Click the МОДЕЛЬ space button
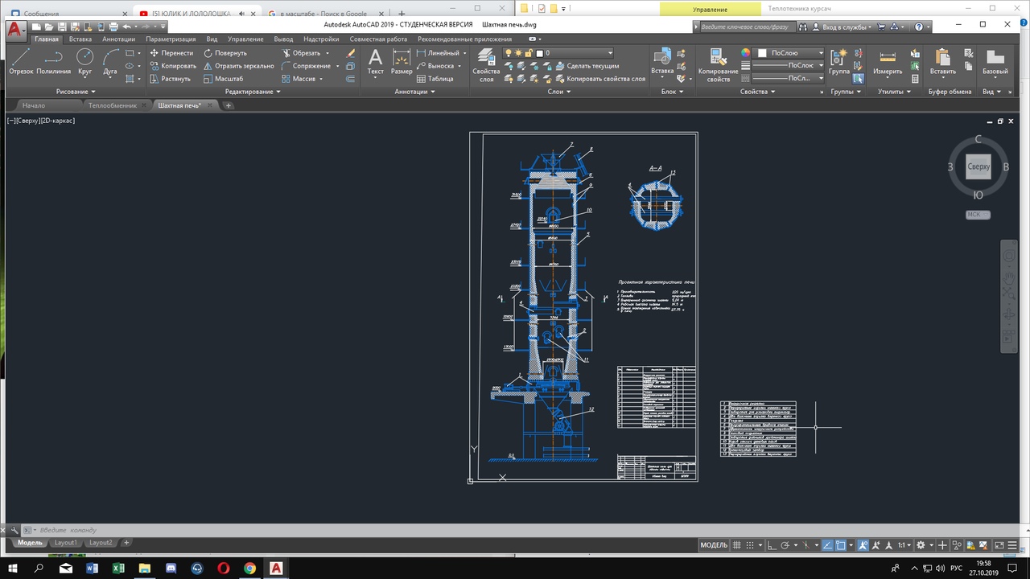Viewport: 1030px width, 579px height. (x=714, y=545)
